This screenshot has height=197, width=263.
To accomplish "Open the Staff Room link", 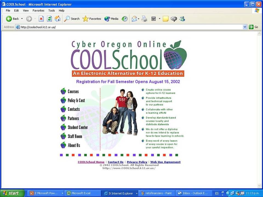I will coord(75,136).
